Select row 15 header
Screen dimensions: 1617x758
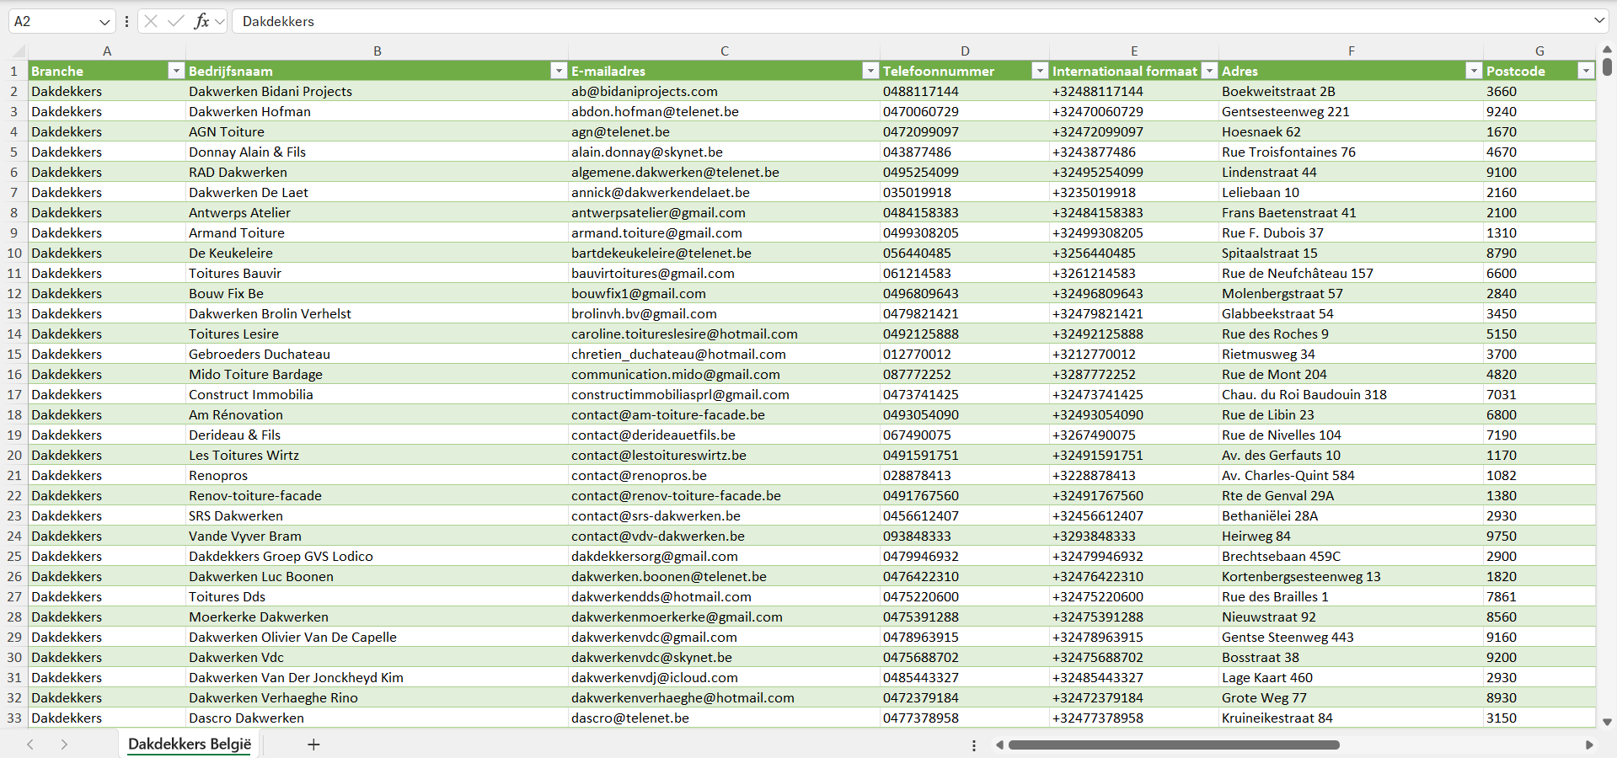point(14,354)
